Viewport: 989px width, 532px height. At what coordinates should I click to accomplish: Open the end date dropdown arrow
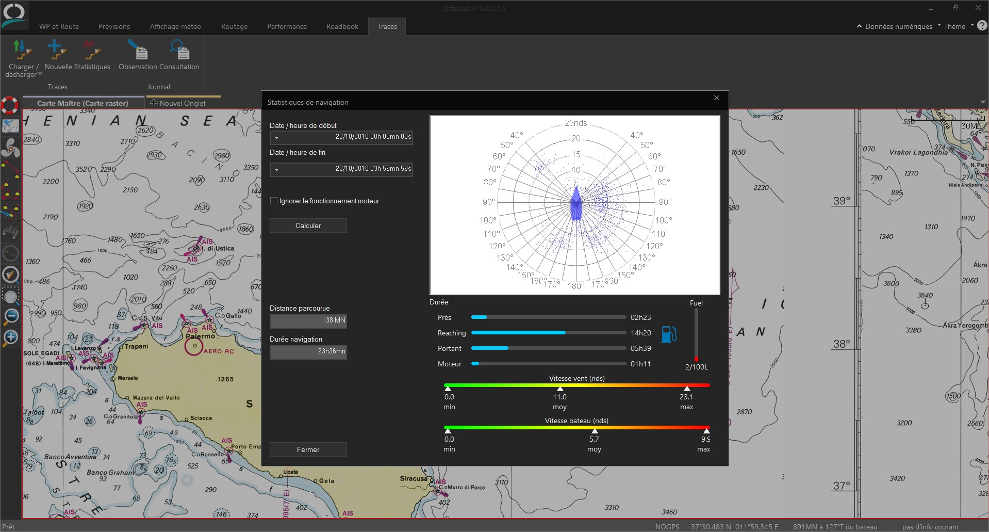coord(277,170)
